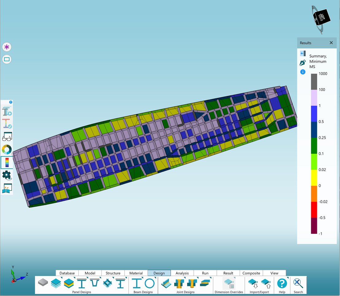This screenshot has width=340, height=296.
Task: Switch to the Model tab
Action: point(90,273)
